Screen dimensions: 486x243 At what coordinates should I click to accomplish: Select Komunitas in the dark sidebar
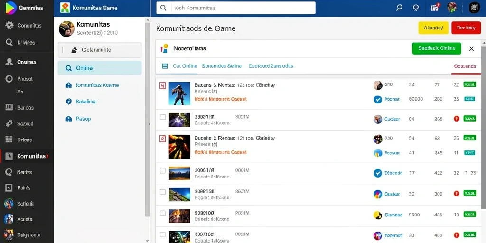pyautogui.click(x=27, y=156)
